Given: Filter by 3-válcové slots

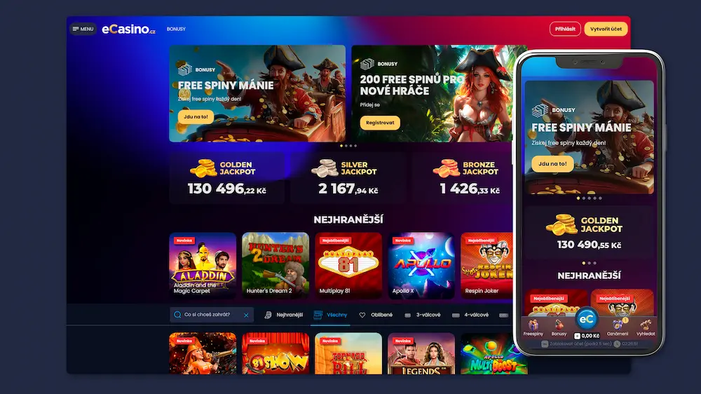Looking at the screenshot, I should tap(423, 315).
